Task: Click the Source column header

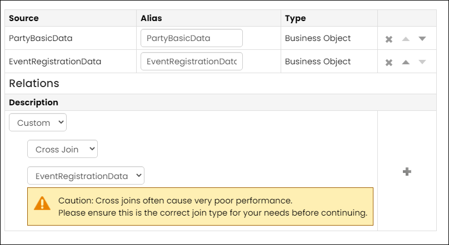Action: pyautogui.click(x=24, y=18)
